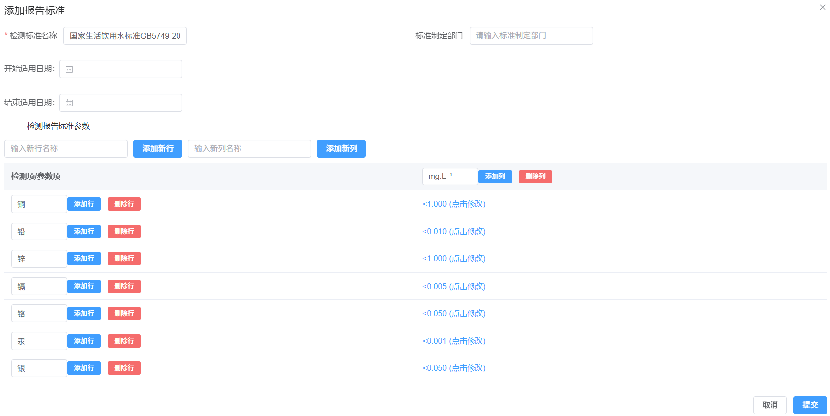This screenshot has height=416, width=830.
Task: Delete the 铜 row
Action: click(124, 204)
